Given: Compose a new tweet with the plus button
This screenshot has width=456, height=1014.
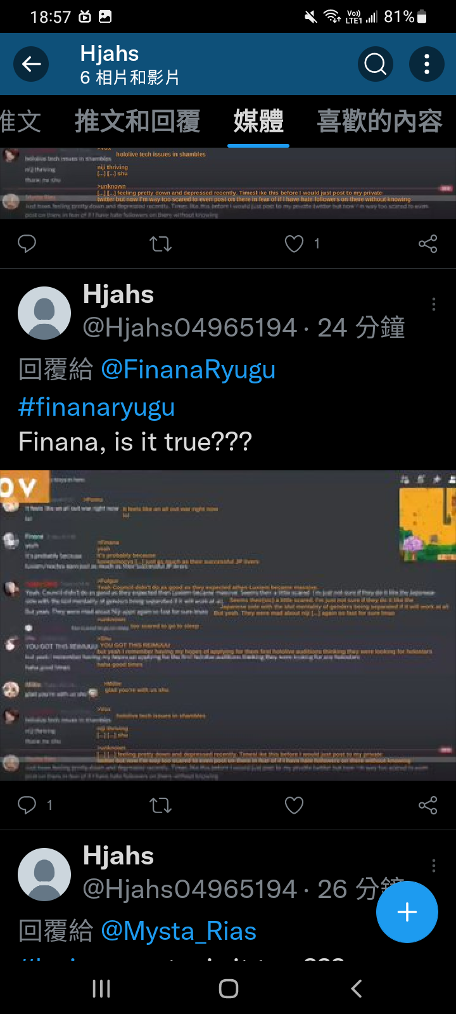Looking at the screenshot, I should coord(407,912).
